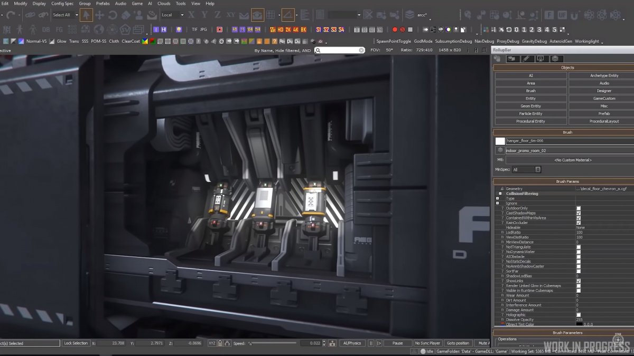Click the F freeze icon
Image resolution: width=634 pixels, height=356 pixels.
(x=549, y=15)
